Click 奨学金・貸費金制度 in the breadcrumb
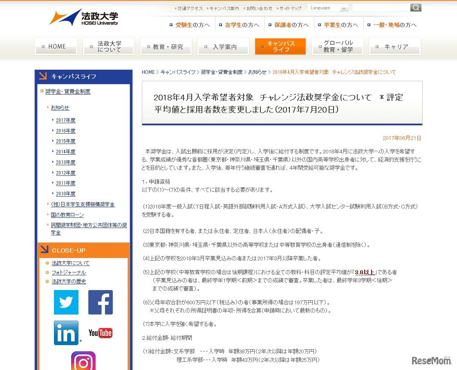 [222, 72]
